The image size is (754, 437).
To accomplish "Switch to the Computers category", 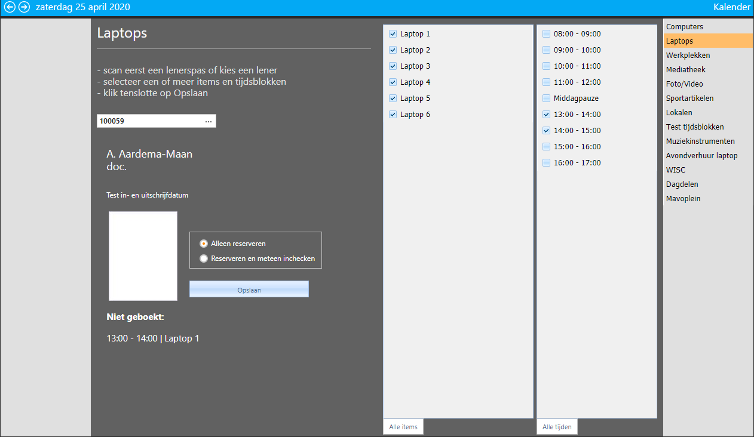I will tap(684, 27).
